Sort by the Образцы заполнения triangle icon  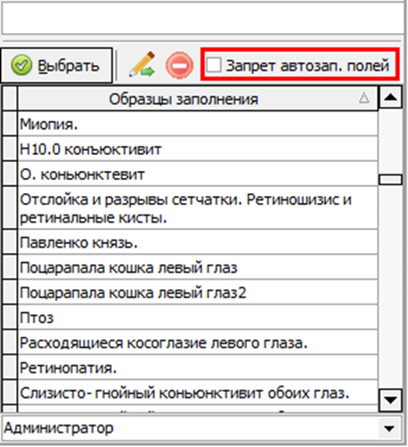[364, 98]
